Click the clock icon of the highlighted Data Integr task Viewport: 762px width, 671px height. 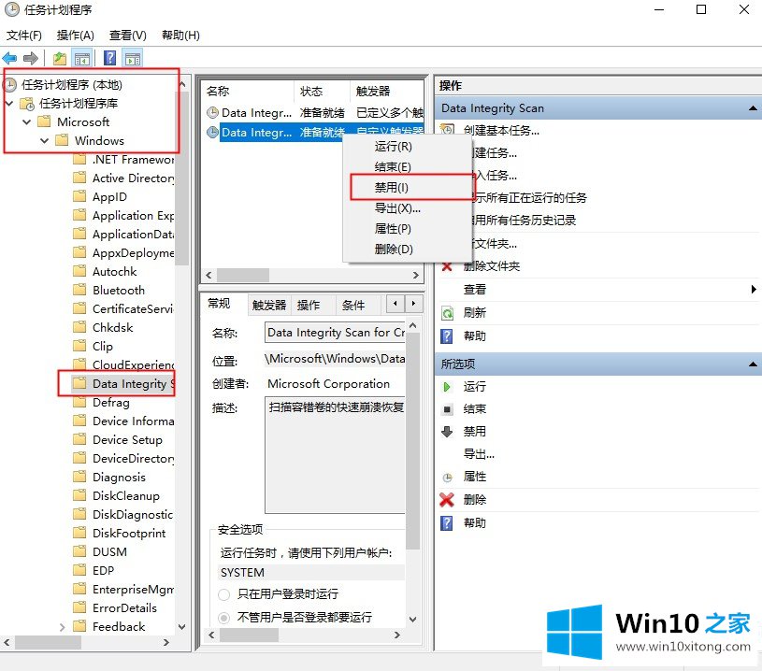(x=212, y=132)
